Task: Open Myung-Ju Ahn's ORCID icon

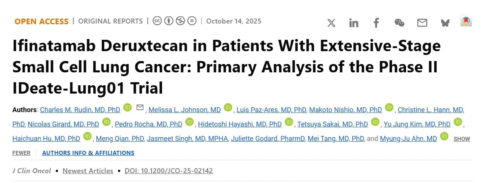Action: click(444, 136)
